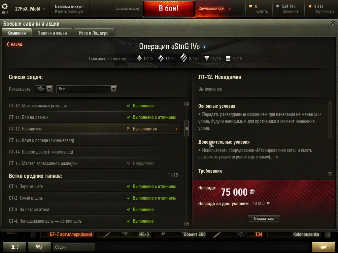The width and height of the screenshot is (338, 253).
Task: Open settings gear icon at top-left
Action: coord(5,6)
